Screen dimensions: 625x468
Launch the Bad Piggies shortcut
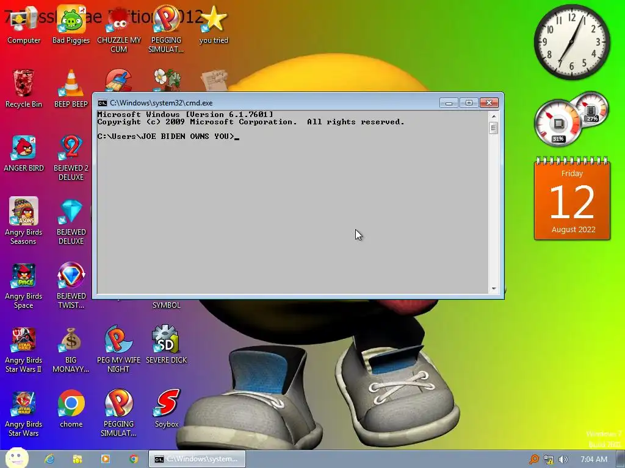pyautogui.click(x=71, y=26)
